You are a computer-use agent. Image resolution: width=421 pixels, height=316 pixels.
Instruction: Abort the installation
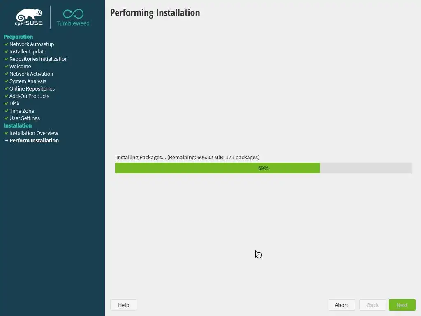coord(342,305)
